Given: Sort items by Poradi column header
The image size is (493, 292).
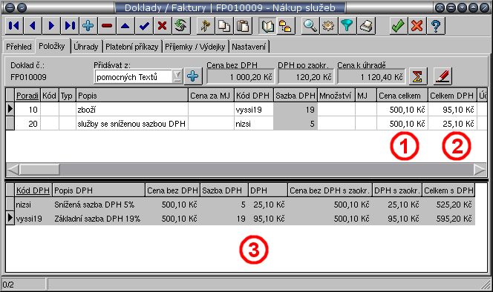Looking at the screenshot, I should (x=27, y=96).
